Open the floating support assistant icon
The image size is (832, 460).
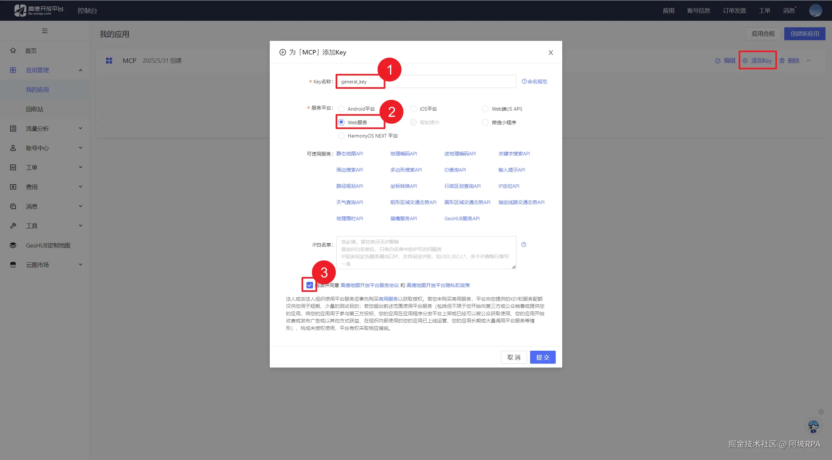813,426
